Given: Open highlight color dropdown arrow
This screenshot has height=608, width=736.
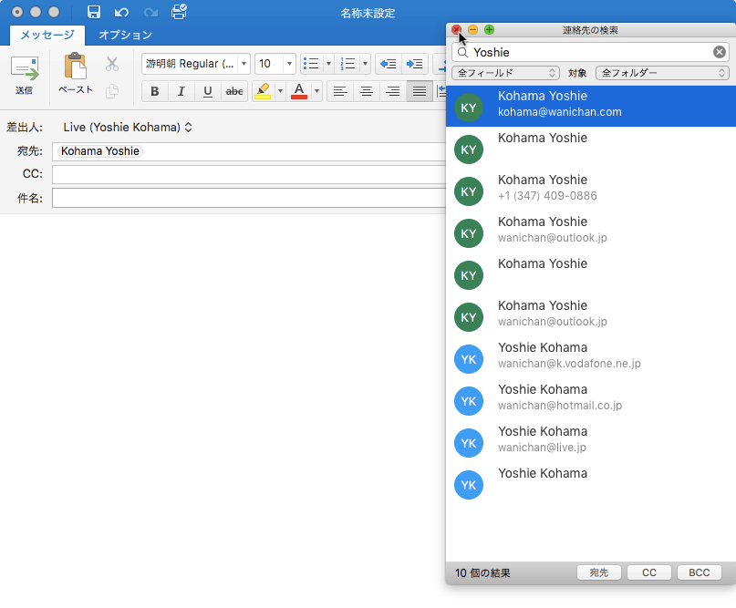Looking at the screenshot, I should pos(280,91).
